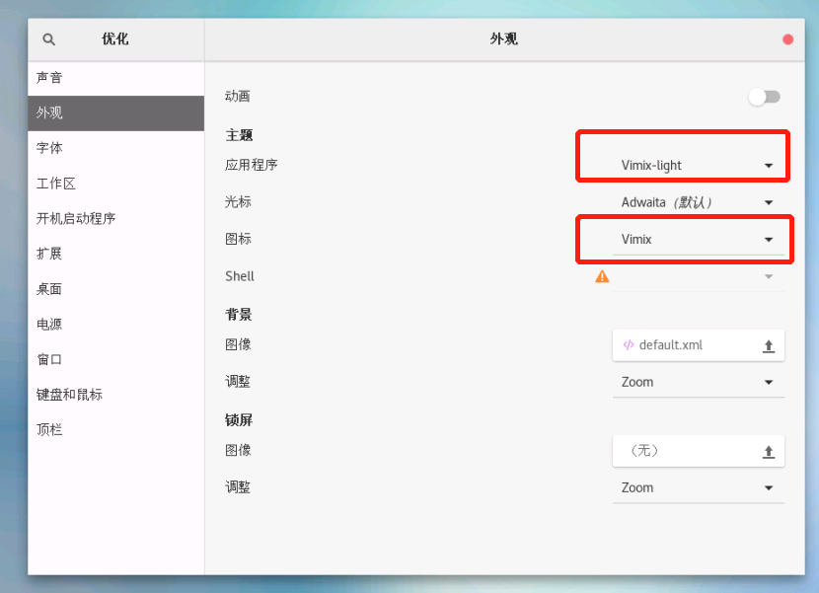This screenshot has height=593, width=819.
Task: Open background adjustment Zoom dropdown
Action: point(699,383)
